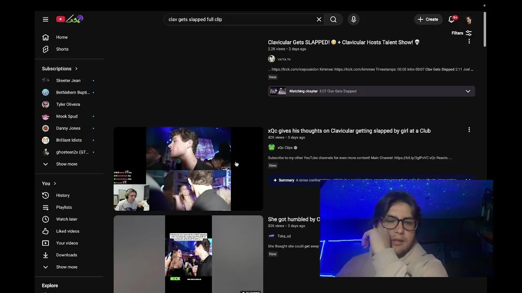This screenshot has height=293, width=522.
Task: Open the account avatar menu
Action: [x=468, y=20]
